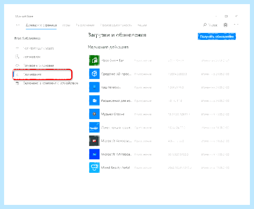Open the user account avatar icon
This screenshot has width=254, height=209.
[225, 25]
